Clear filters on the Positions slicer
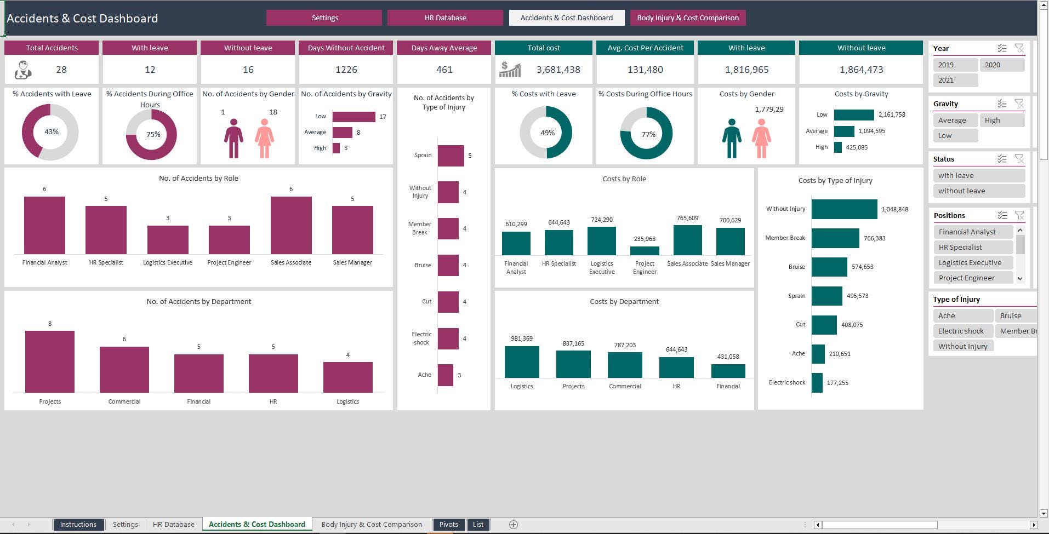Screen dimensions: 1049x534 [1019, 215]
